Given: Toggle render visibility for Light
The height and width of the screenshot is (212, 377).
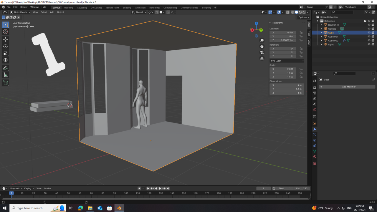Looking at the screenshot, I should coord(373,44).
